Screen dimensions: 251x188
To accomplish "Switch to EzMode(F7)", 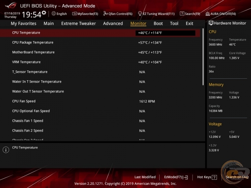I will (x=176, y=177).
